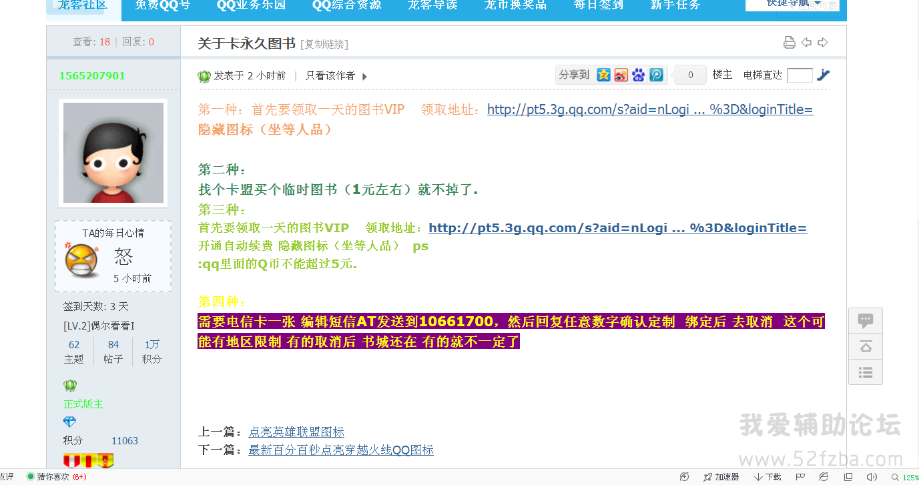This screenshot has height=485, width=919.
Task: Open the QQ综合资源 menu item
Action: click(x=346, y=5)
